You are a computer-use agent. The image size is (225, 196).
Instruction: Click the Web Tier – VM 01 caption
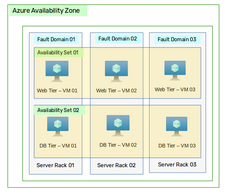(x=57, y=91)
